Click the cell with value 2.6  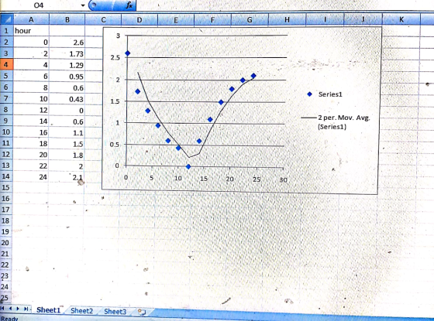coord(67,43)
